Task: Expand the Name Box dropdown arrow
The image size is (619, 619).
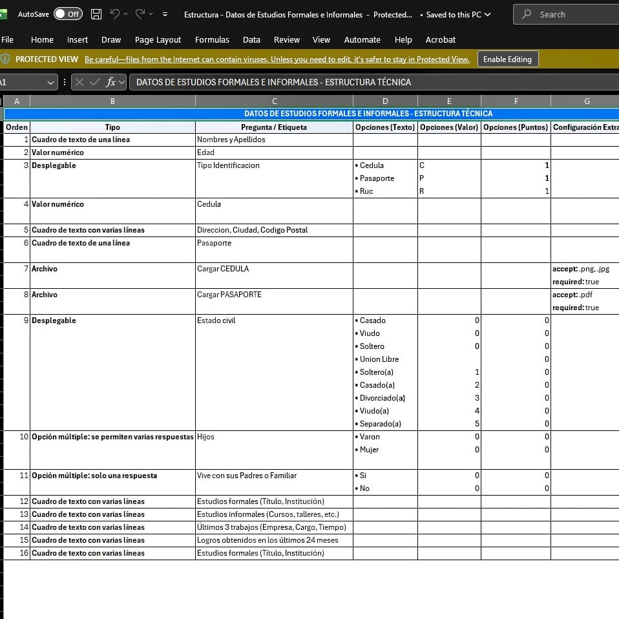Action: tap(50, 83)
